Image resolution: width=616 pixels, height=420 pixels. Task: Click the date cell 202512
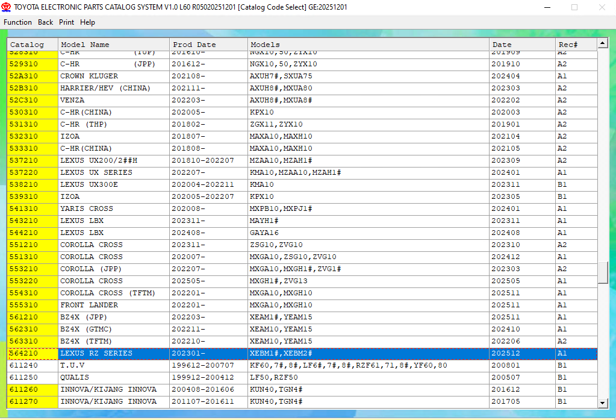click(523, 354)
